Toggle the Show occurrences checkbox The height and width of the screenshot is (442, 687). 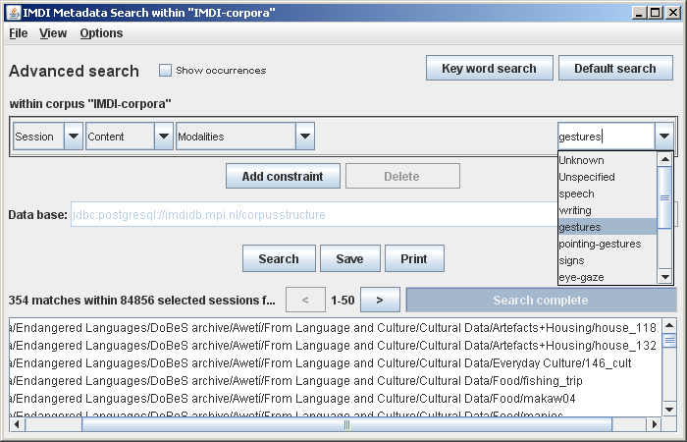(x=165, y=70)
